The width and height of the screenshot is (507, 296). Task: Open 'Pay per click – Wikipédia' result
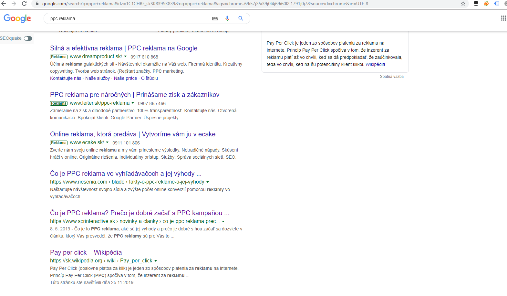tap(86, 252)
